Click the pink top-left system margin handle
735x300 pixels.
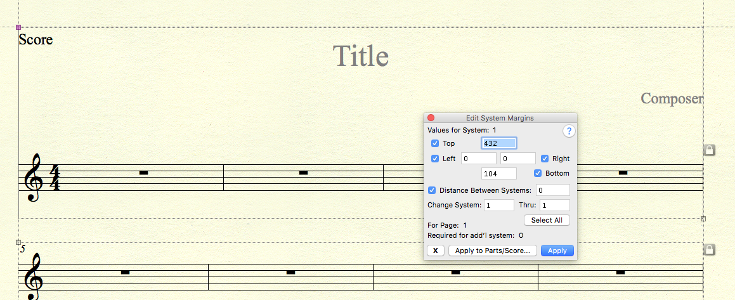[18, 27]
